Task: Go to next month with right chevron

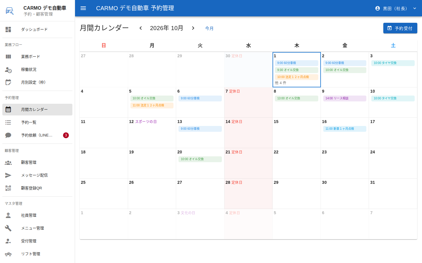Action: [193, 28]
